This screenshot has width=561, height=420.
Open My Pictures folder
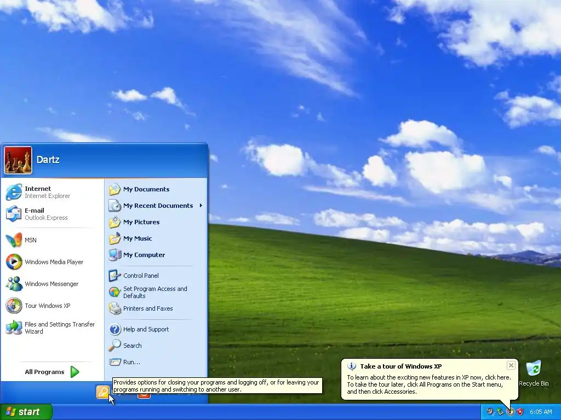click(156, 222)
